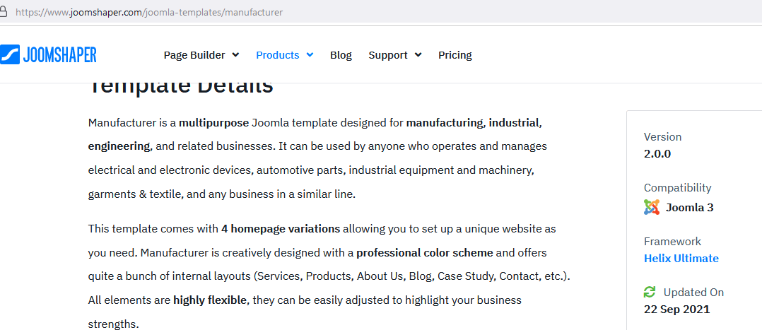Expand the Products dropdown chevron

(x=310, y=55)
